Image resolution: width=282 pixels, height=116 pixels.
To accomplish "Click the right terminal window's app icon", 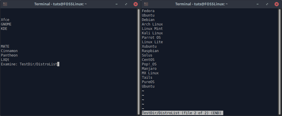I will pos(146,4).
